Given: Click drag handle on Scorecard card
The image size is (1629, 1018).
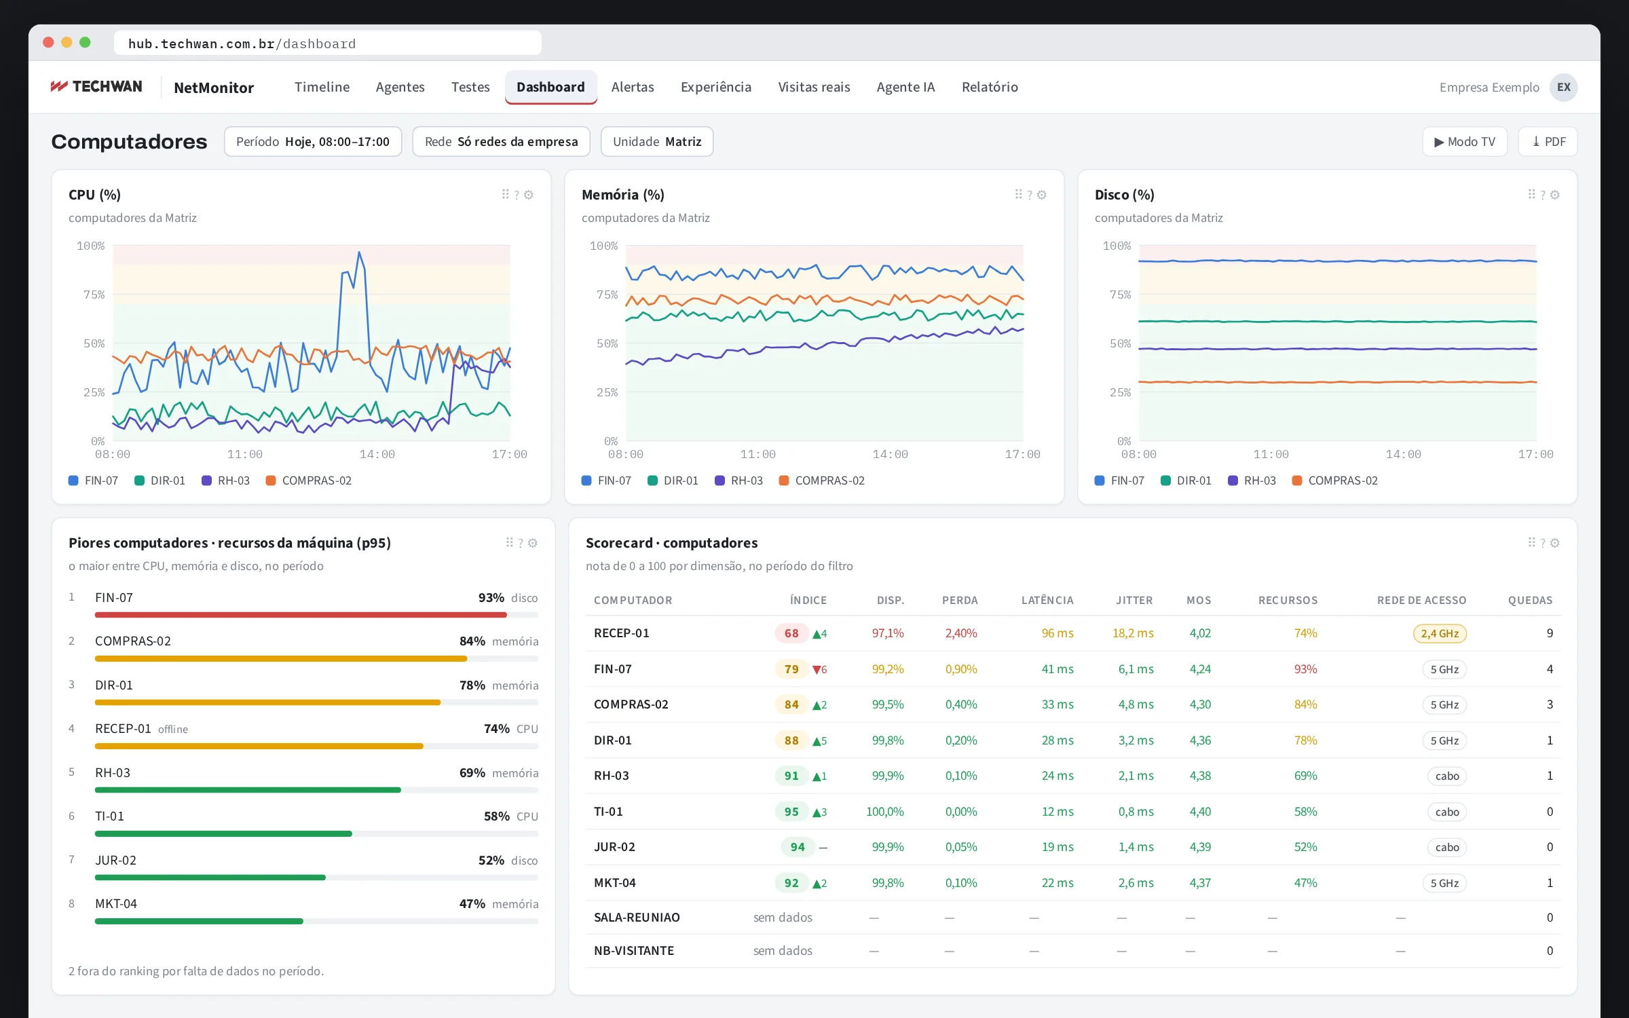Looking at the screenshot, I should coord(1532,543).
